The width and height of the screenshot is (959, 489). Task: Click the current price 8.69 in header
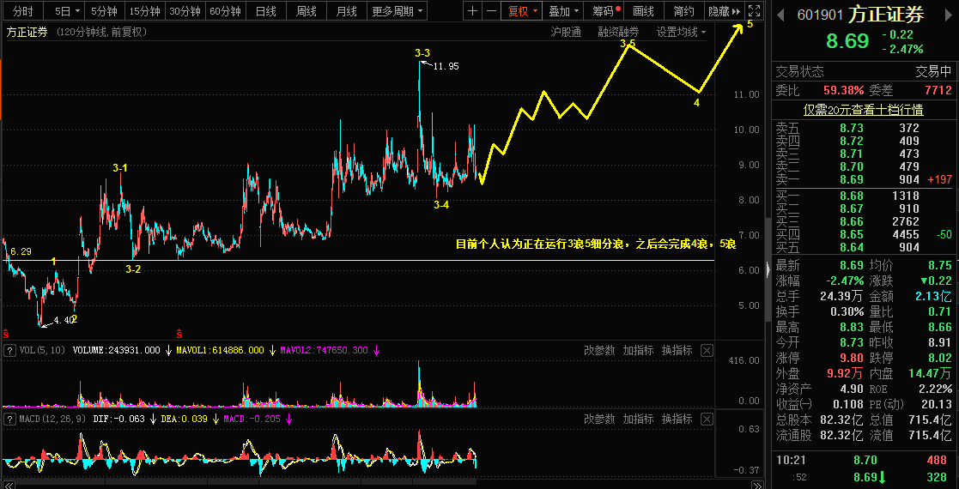(x=847, y=41)
